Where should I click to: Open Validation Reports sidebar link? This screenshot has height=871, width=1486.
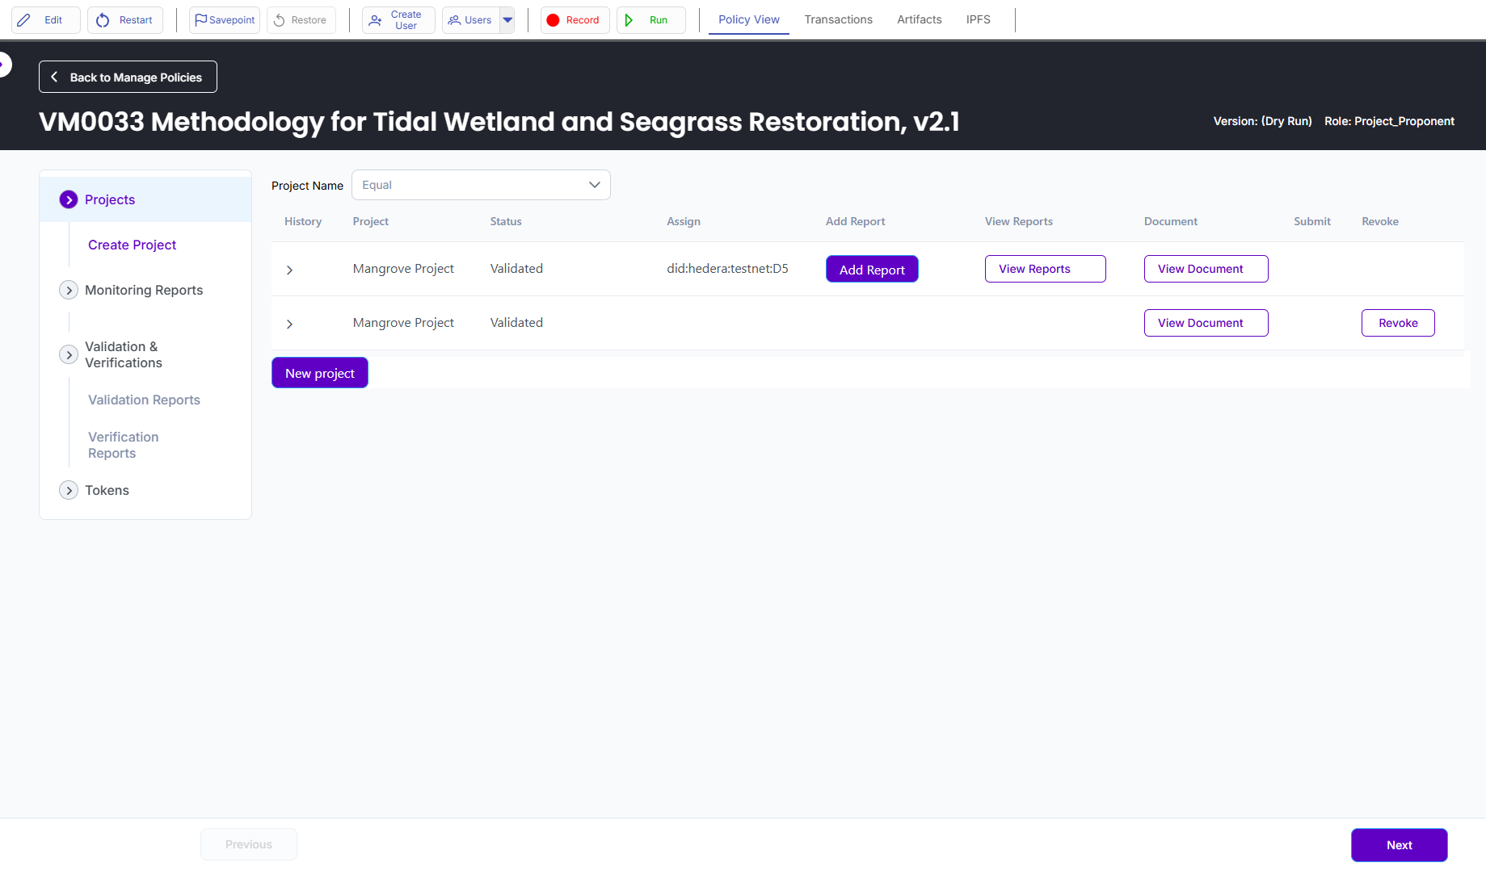(x=144, y=400)
